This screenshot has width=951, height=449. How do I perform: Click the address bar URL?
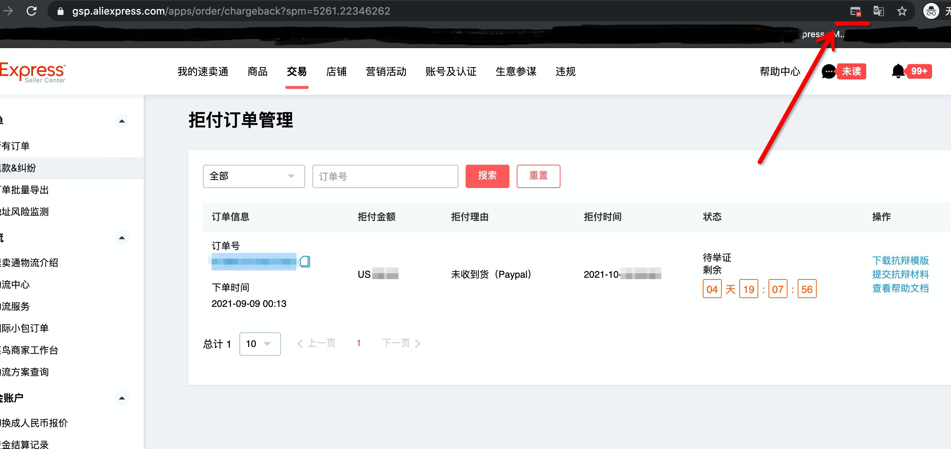point(231,11)
